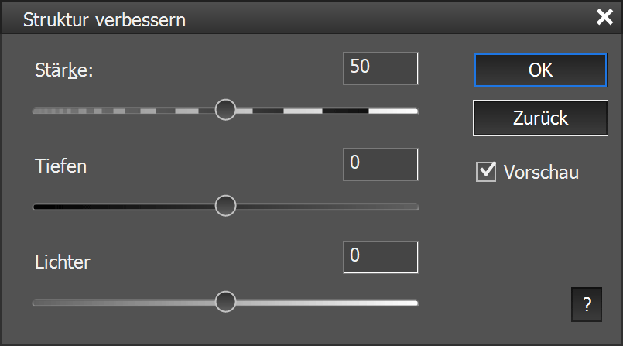Toggle the Vorschau checkbox
623x346 pixels.
[486, 172]
